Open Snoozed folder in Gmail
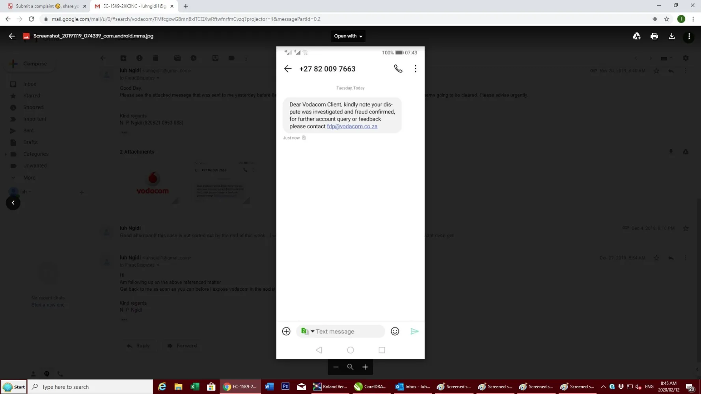Screen dimensions: 701x394 coord(33,107)
